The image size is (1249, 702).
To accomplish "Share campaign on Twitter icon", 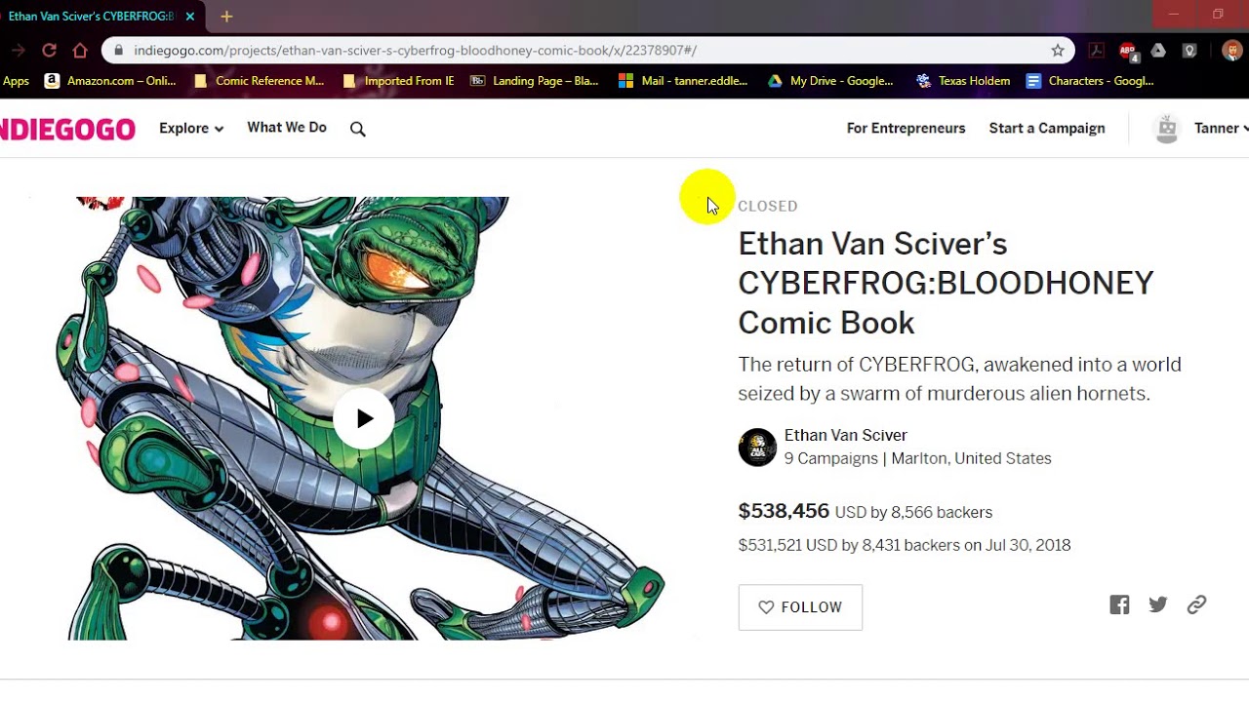I will click(x=1158, y=604).
